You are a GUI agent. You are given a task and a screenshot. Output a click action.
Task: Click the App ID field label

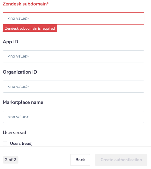tap(11, 42)
